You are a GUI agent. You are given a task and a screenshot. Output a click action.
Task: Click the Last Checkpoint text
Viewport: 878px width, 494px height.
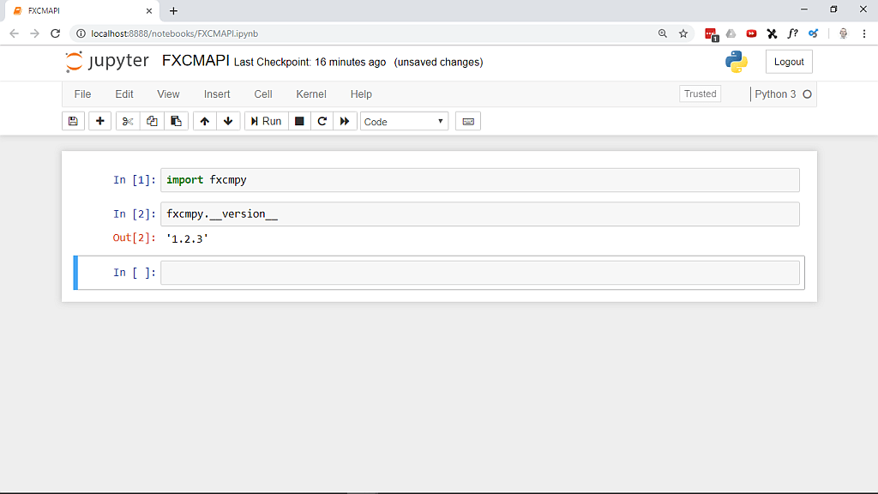tap(310, 62)
